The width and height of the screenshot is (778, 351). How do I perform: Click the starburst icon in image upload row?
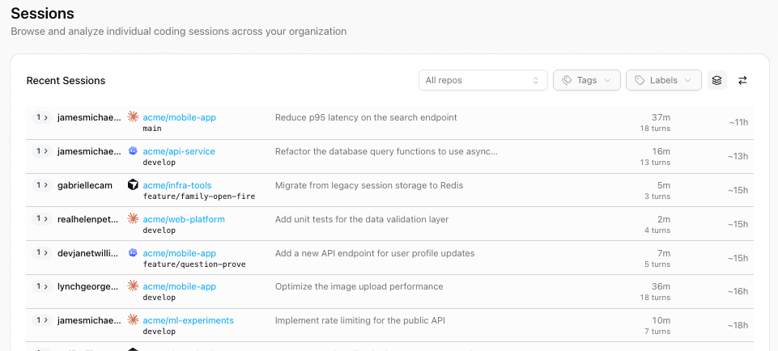click(x=133, y=286)
